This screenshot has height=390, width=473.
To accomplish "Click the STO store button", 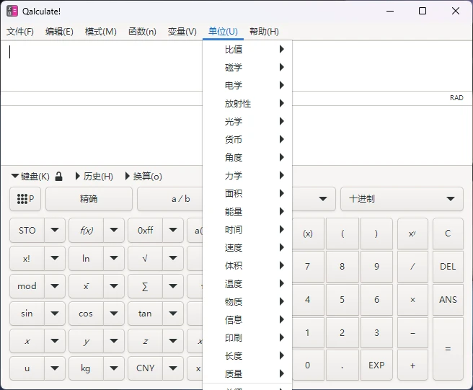I will point(27,231).
